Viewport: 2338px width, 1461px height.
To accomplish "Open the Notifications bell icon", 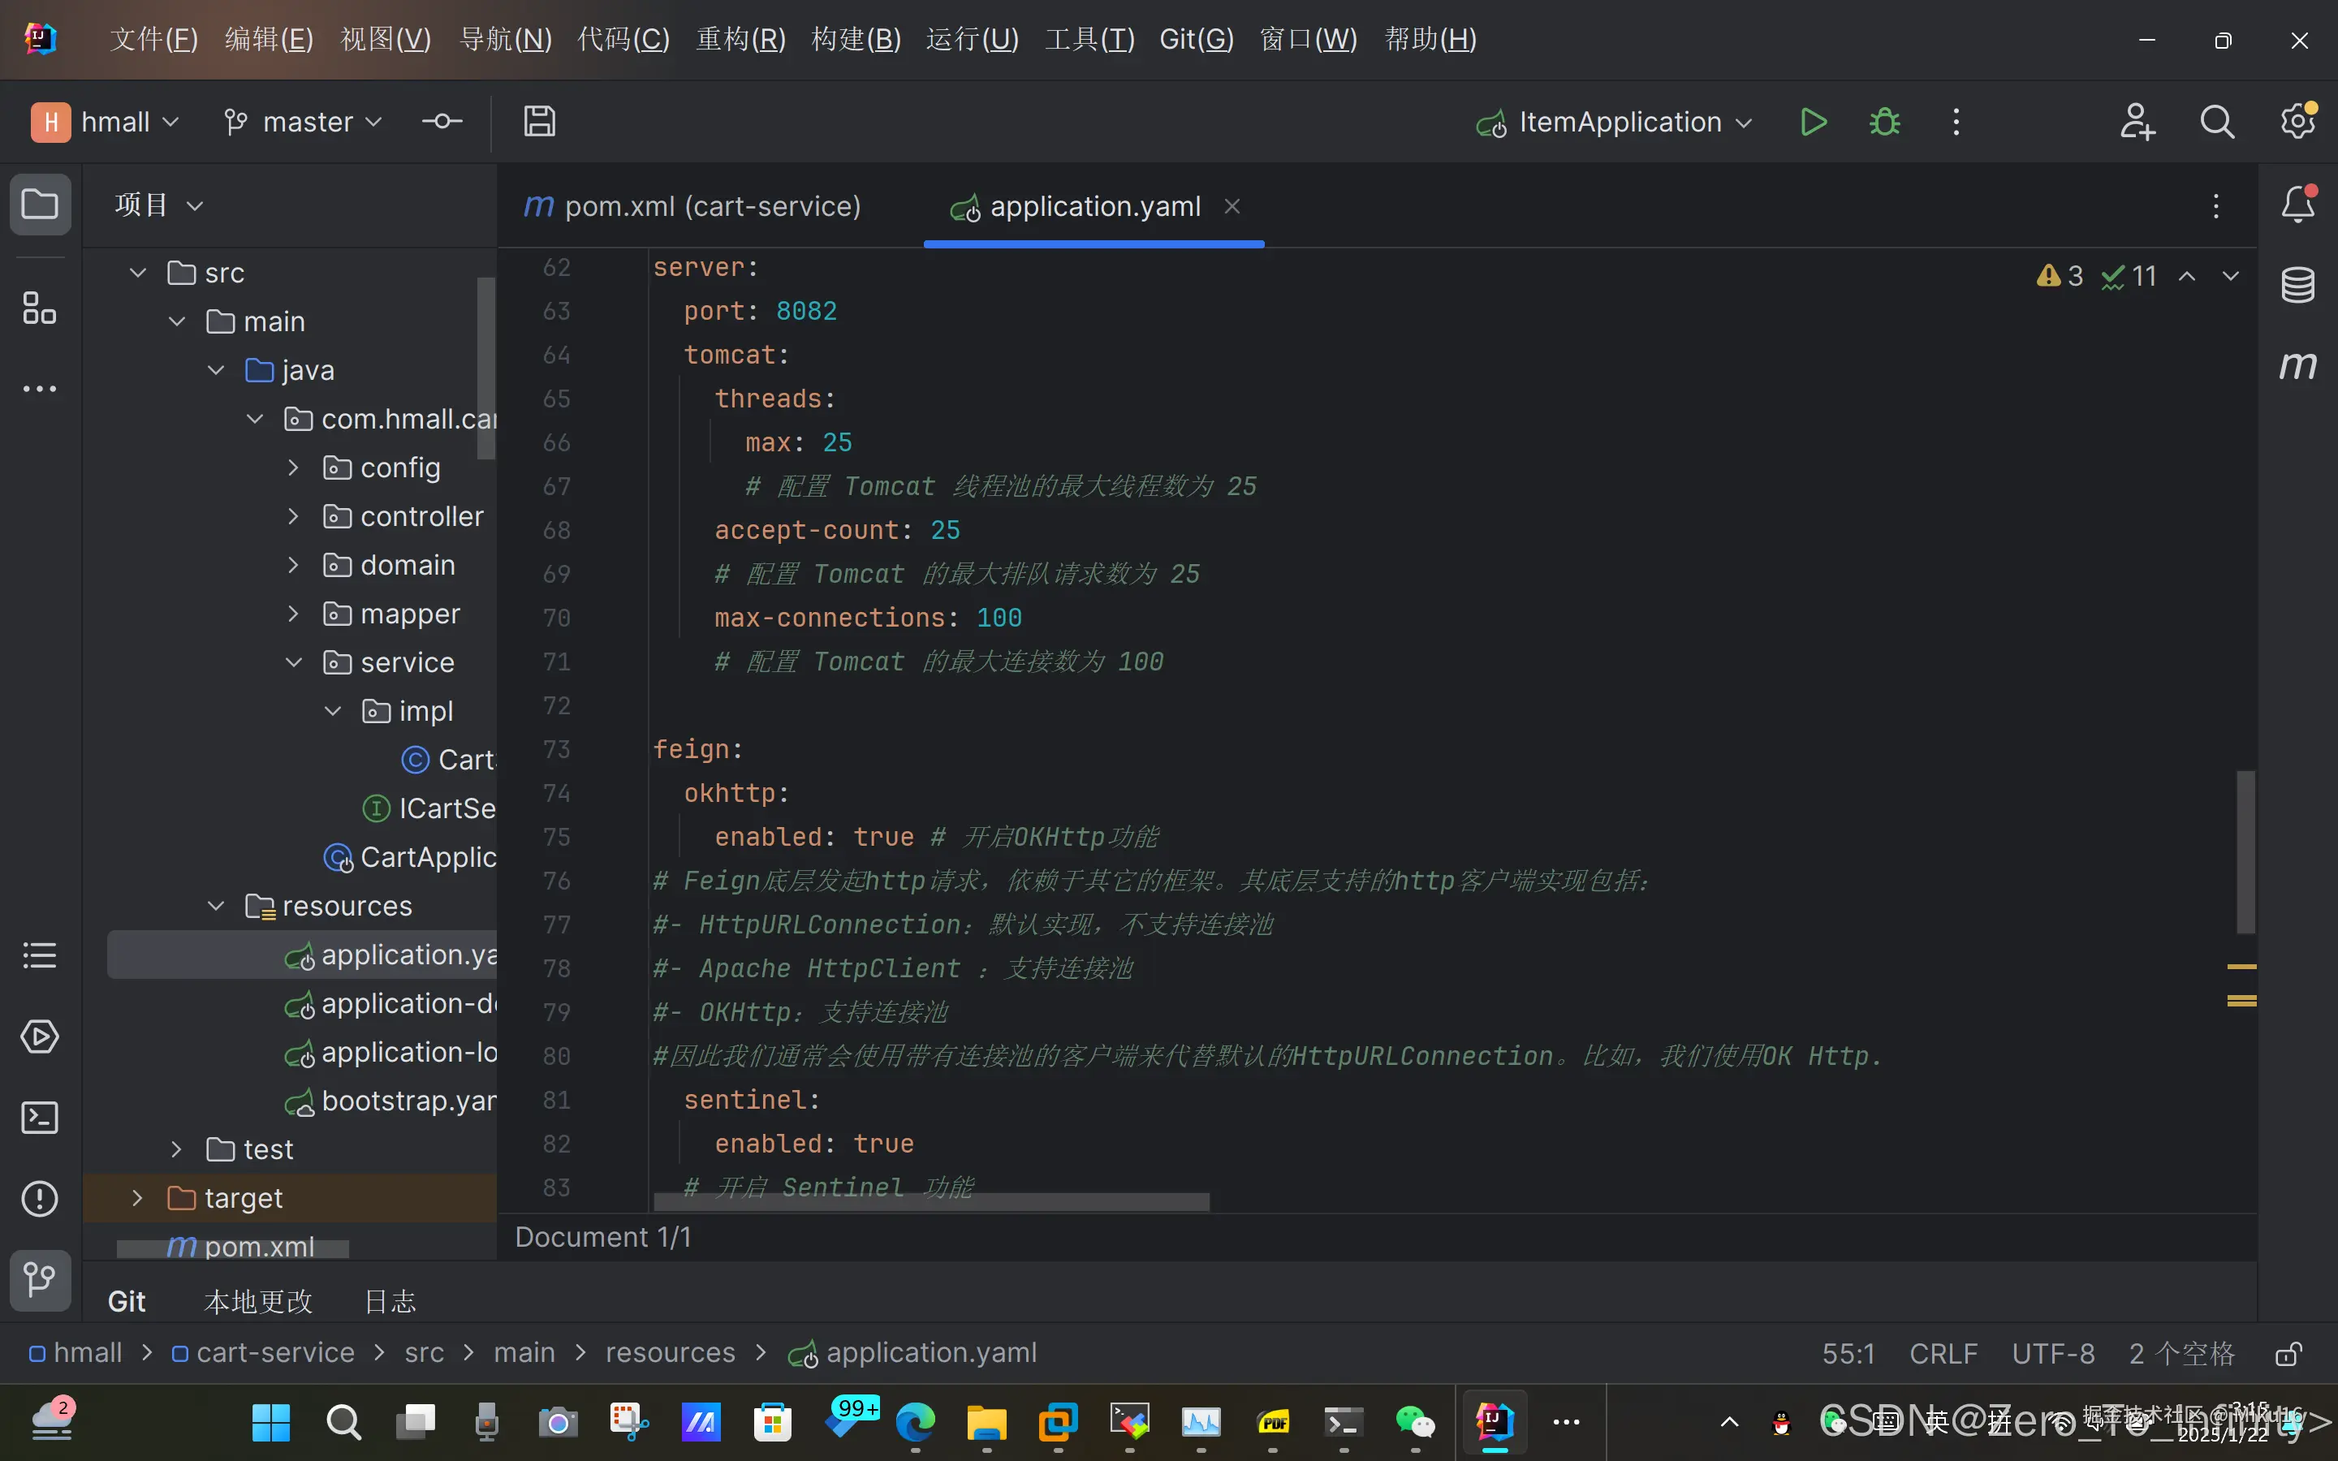I will pyautogui.click(x=2297, y=204).
